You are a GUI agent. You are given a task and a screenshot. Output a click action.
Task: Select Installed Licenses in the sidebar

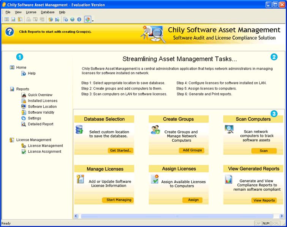43,101
